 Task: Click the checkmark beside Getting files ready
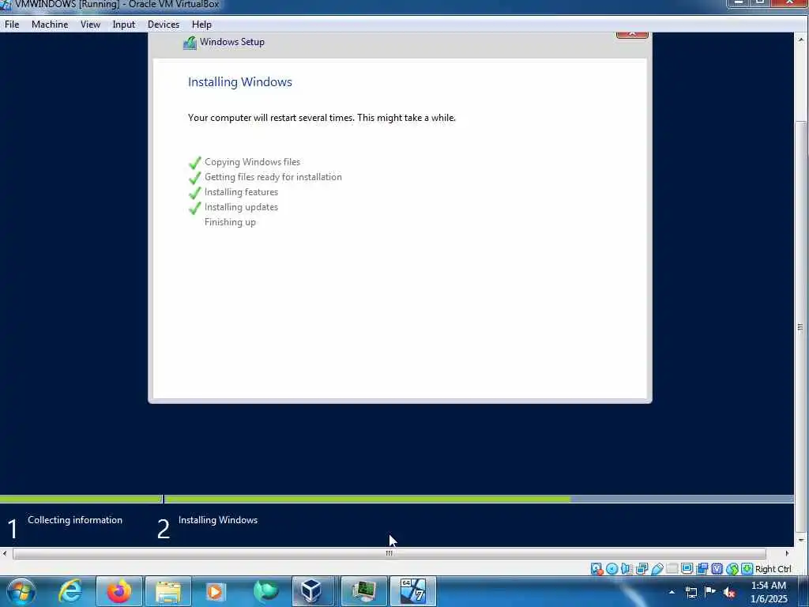point(194,178)
